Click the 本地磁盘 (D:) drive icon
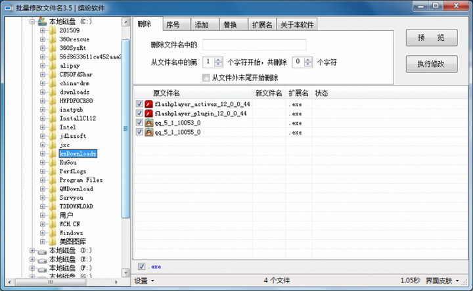The height and width of the screenshot is (291, 473). tap(42, 251)
